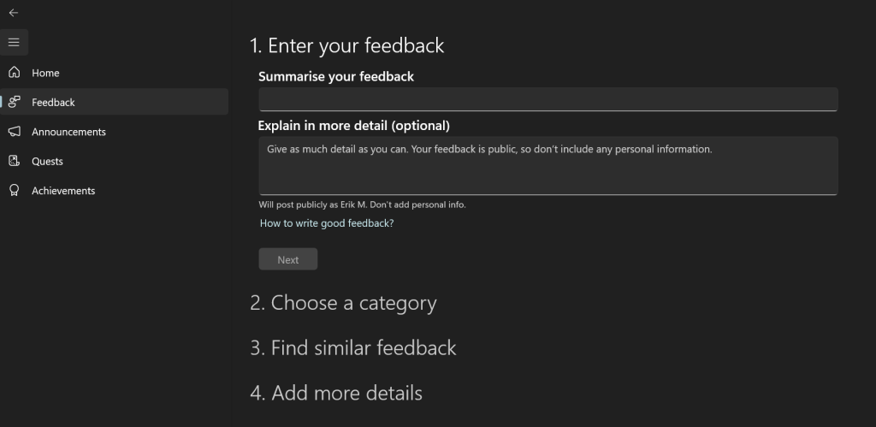
Task: Click the back arrow icon
Action: pyautogui.click(x=14, y=13)
